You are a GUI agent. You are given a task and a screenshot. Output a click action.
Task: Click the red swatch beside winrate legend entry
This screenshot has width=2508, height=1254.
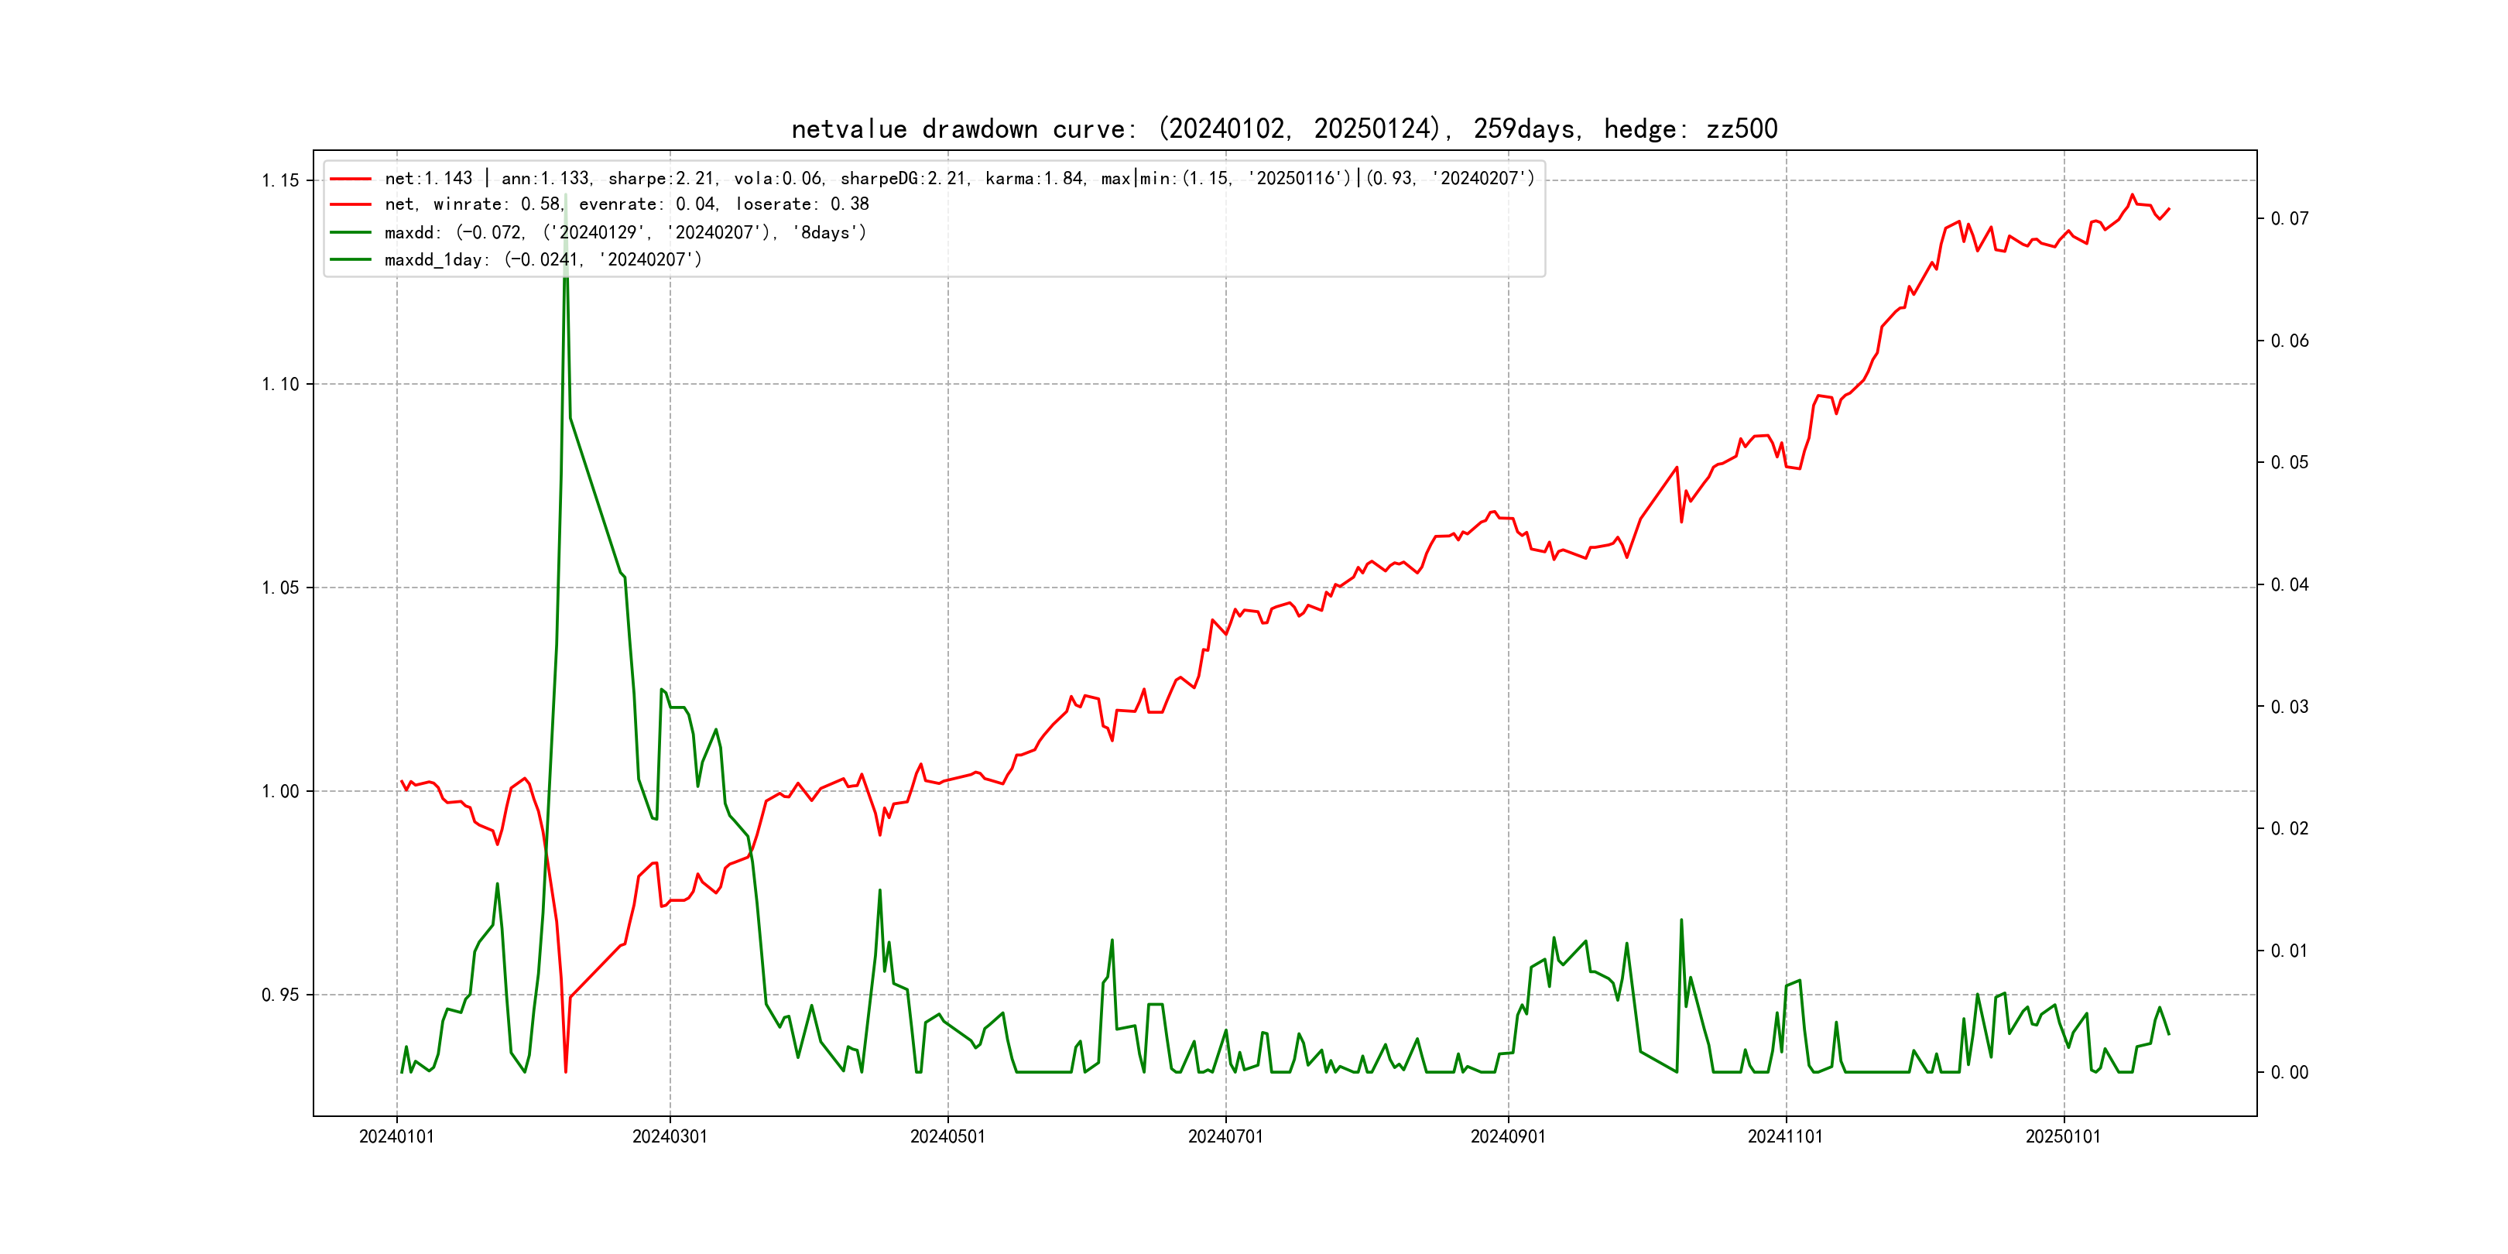[x=351, y=204]
